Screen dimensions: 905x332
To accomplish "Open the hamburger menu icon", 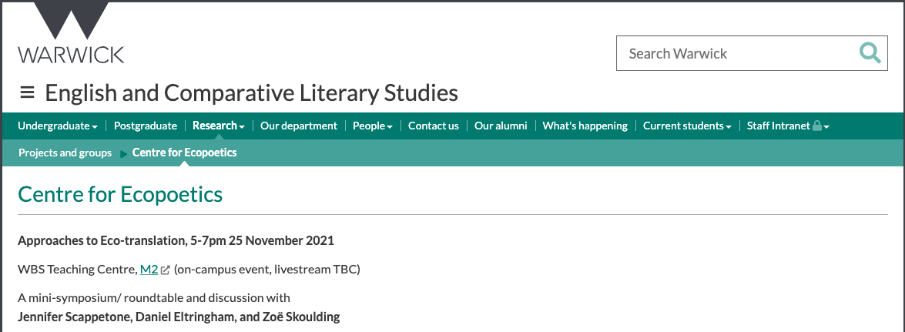I will (x=27, y=93).
